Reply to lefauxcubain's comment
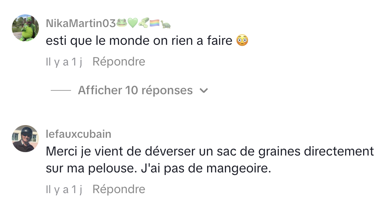Image resolution: width=383 pixels, height=202 pixels. (119, 189)
